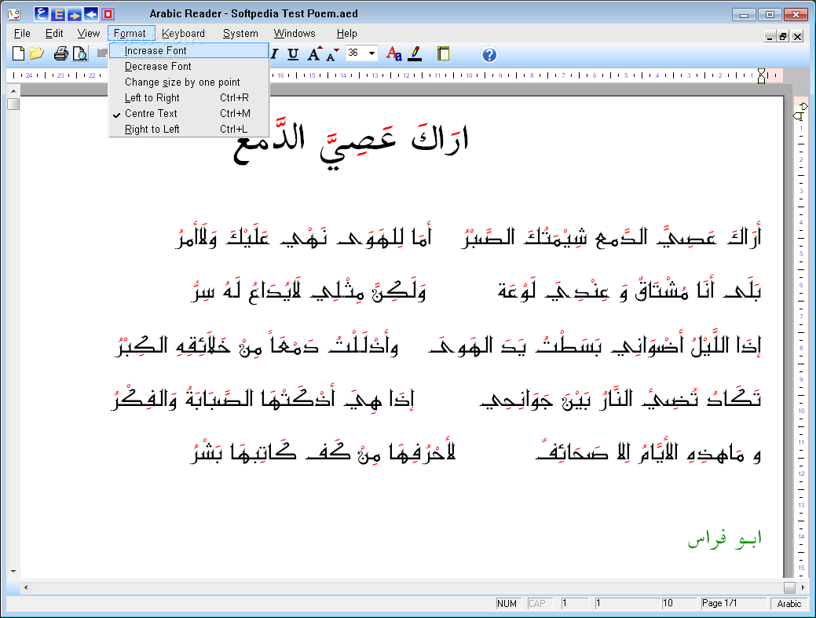Close the inner document window
The image size is (816, 618).
pyautogui.click(x=797, y=36)
